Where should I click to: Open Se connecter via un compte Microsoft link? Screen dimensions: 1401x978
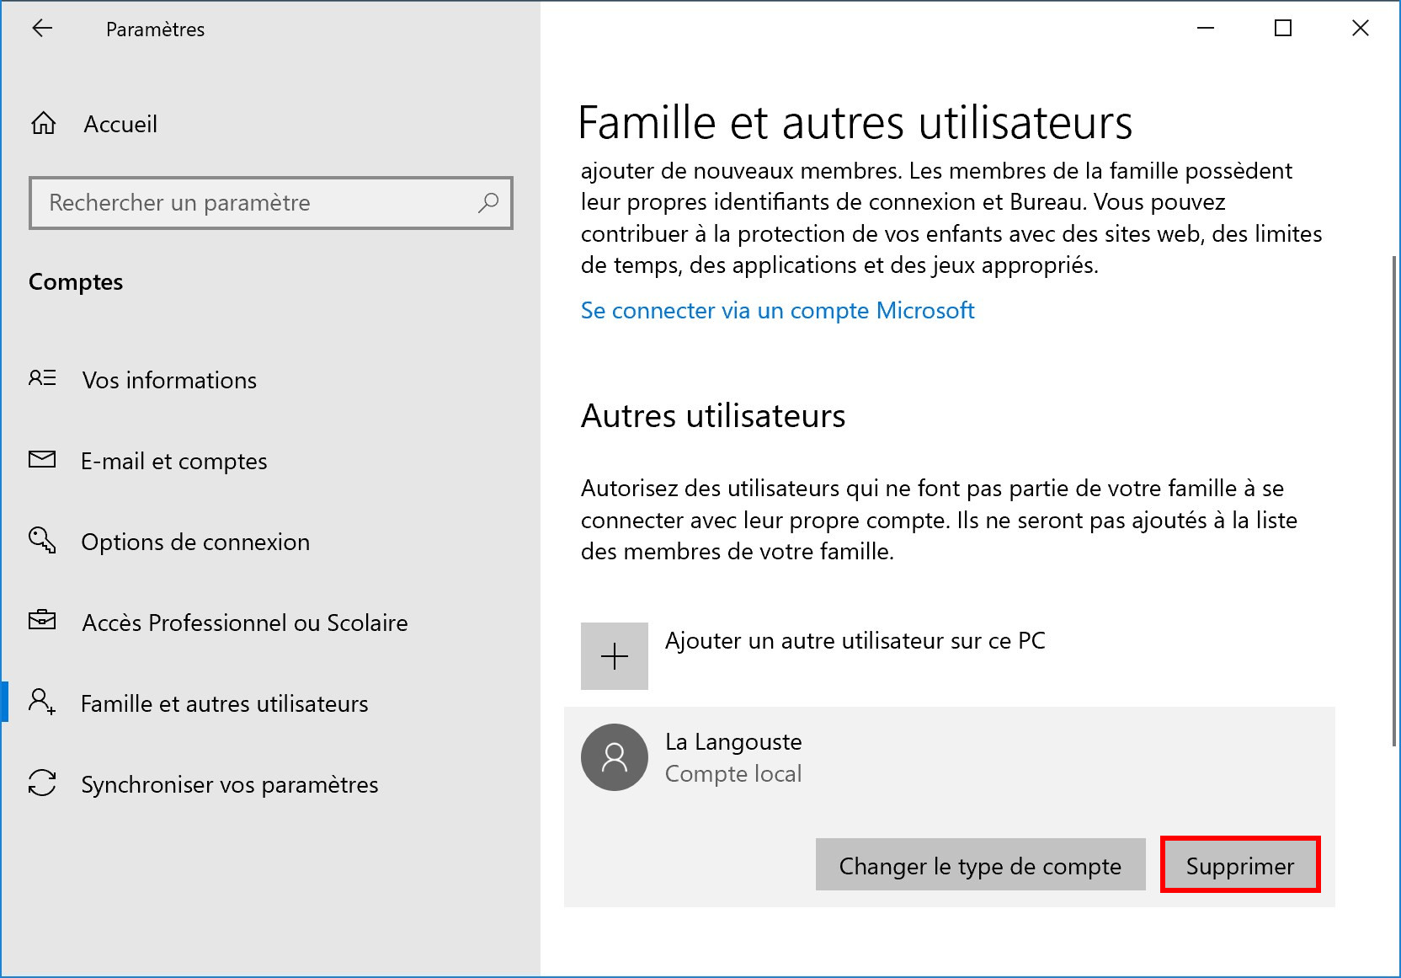coord(777,311)
